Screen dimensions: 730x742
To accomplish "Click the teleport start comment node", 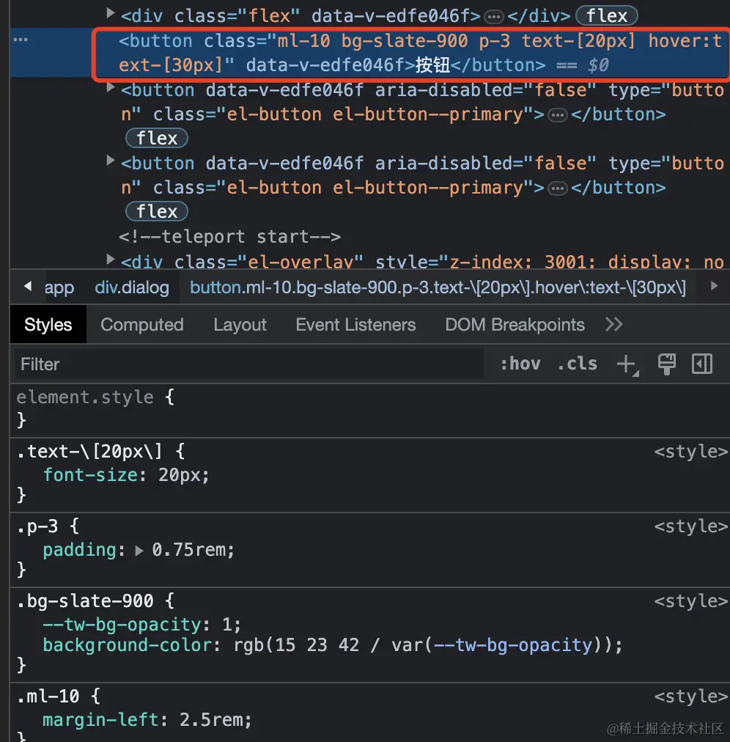I will tap(230, 236).
